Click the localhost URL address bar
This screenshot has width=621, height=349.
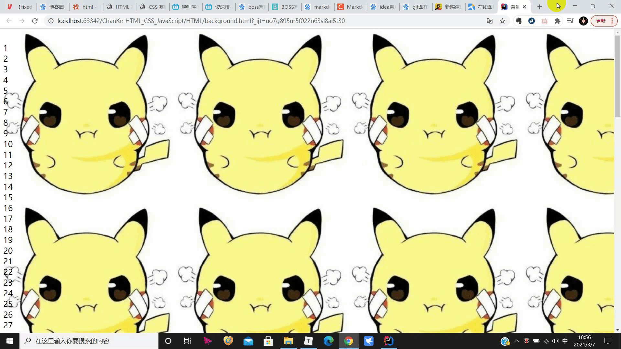point(201,21)
